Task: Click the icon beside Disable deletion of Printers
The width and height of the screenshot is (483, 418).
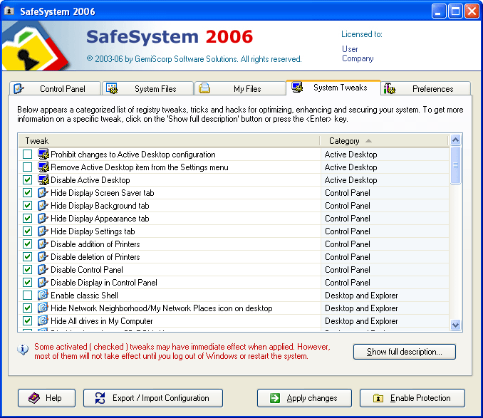Action: click(43, 256)
